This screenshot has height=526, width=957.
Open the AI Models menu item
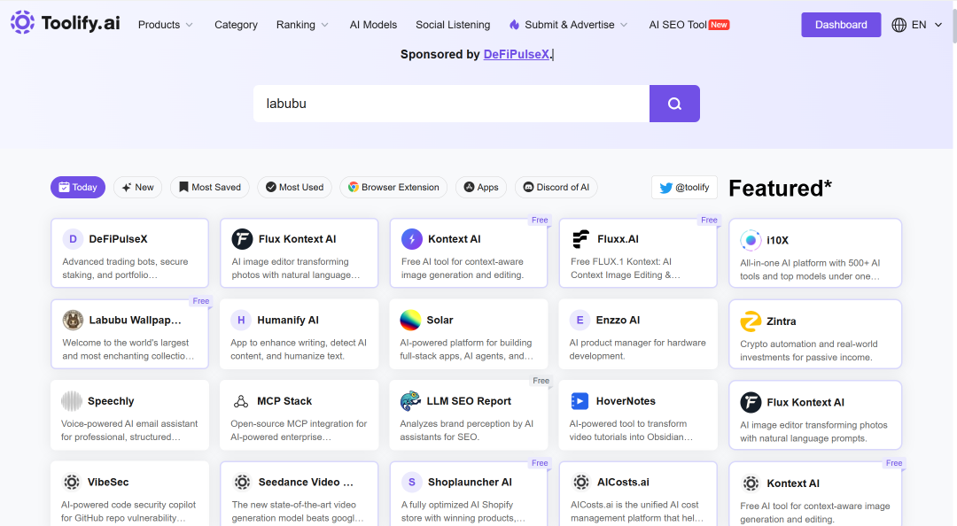pos(373,25)
